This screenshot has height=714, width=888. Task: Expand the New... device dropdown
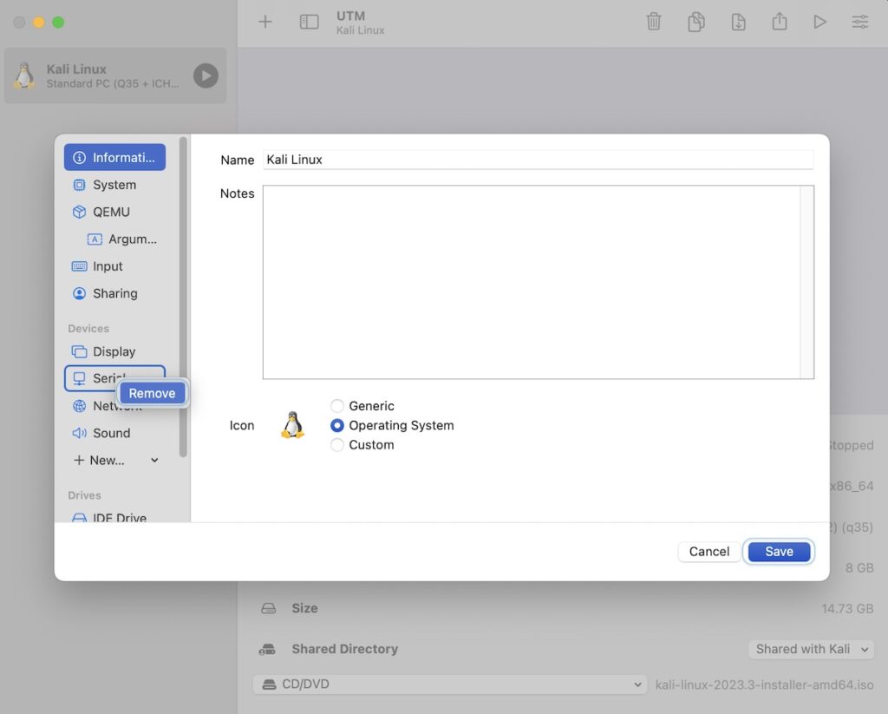coord(115,460)
